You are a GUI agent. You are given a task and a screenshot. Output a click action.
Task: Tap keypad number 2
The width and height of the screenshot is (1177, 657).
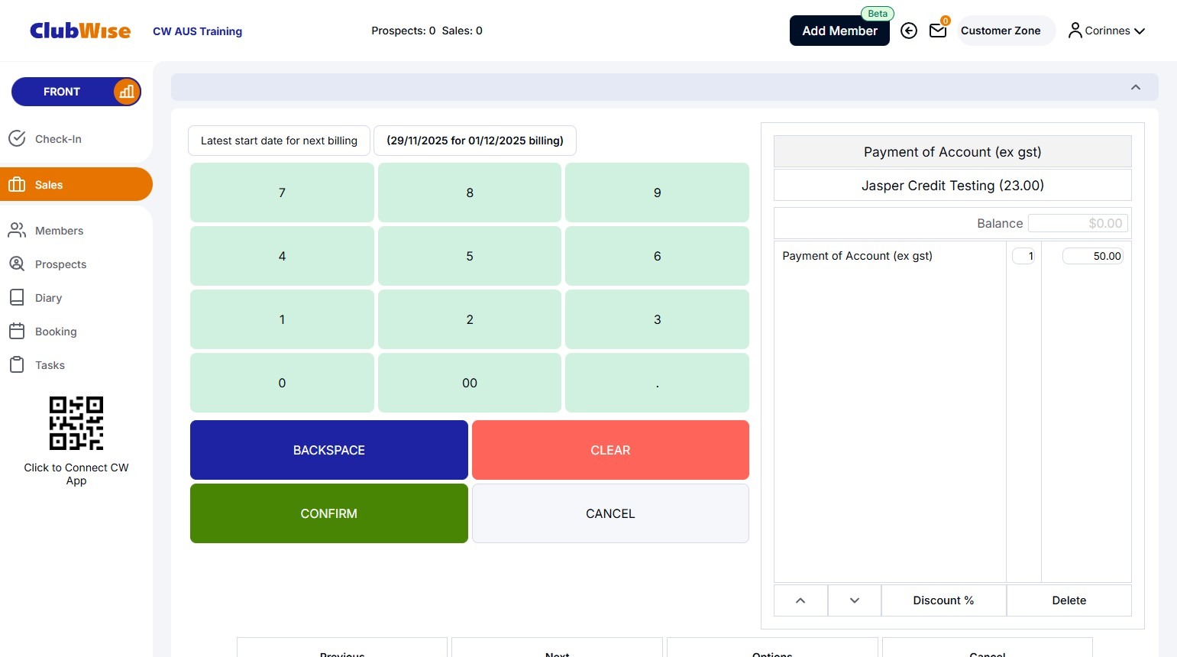point(470,319)
